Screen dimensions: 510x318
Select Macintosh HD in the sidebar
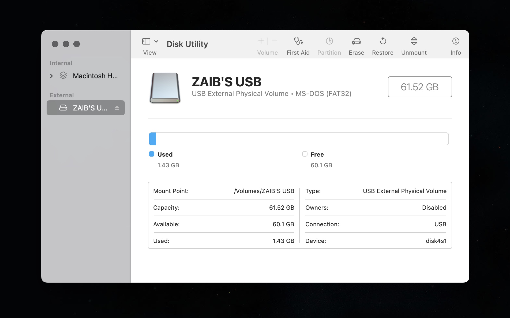pos(86,76)
